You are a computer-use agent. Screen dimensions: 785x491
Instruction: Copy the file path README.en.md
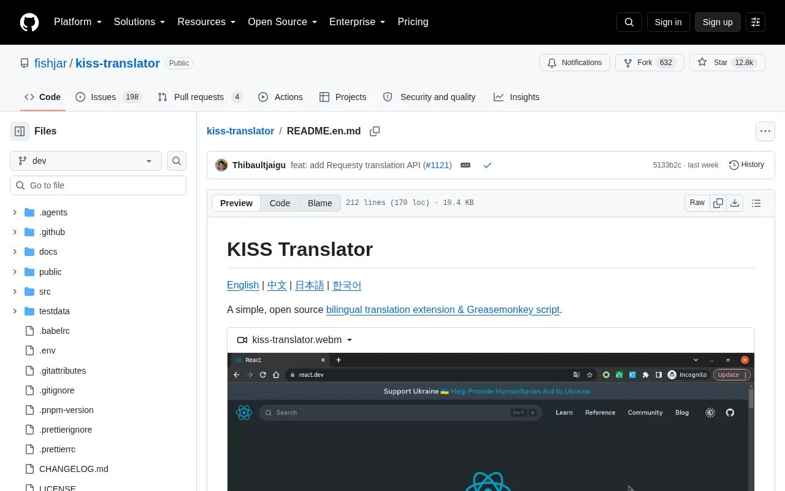tap(375, 131)
